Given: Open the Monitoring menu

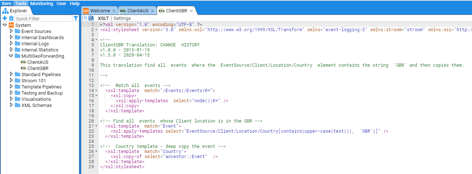Looking at the screenshot, I should click(x=42, y=3).
